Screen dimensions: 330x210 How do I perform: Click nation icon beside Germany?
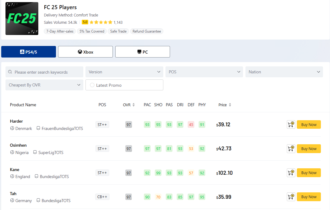(12, 200)
